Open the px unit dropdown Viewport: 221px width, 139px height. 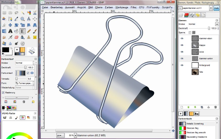[x=60, y=135]
